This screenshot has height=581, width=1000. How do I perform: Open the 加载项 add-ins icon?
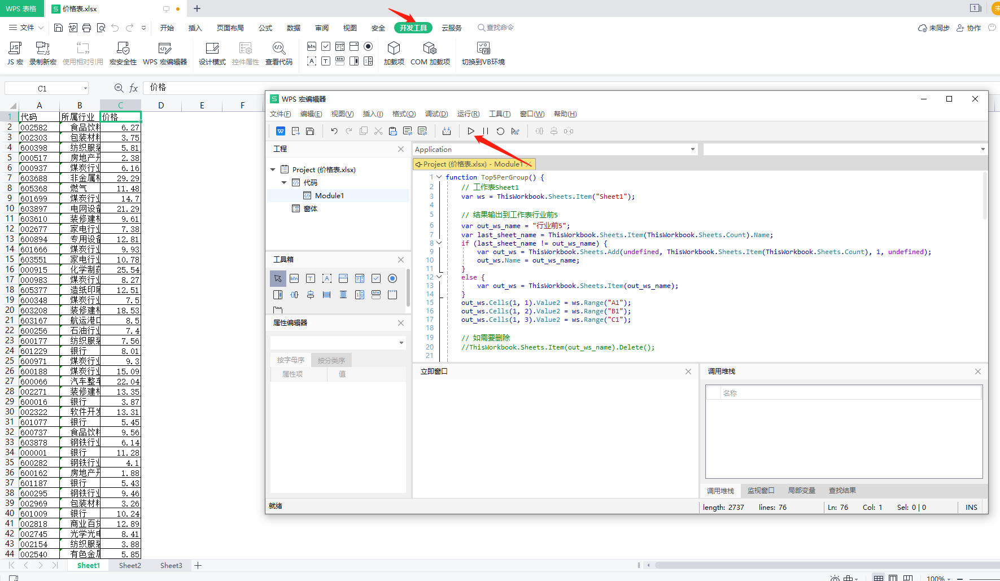pos(394,54)
